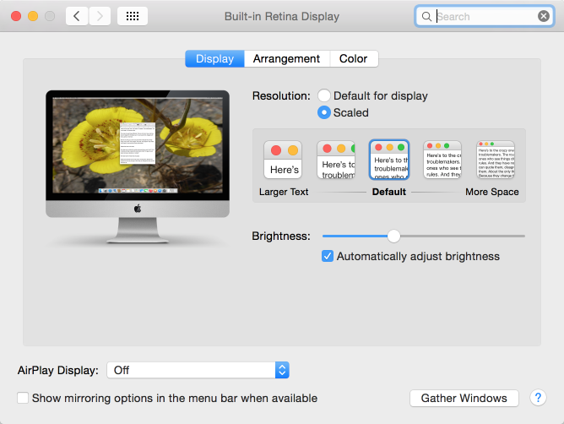
Task: Go back to the previous preference pane
Action: coord(77,16)
